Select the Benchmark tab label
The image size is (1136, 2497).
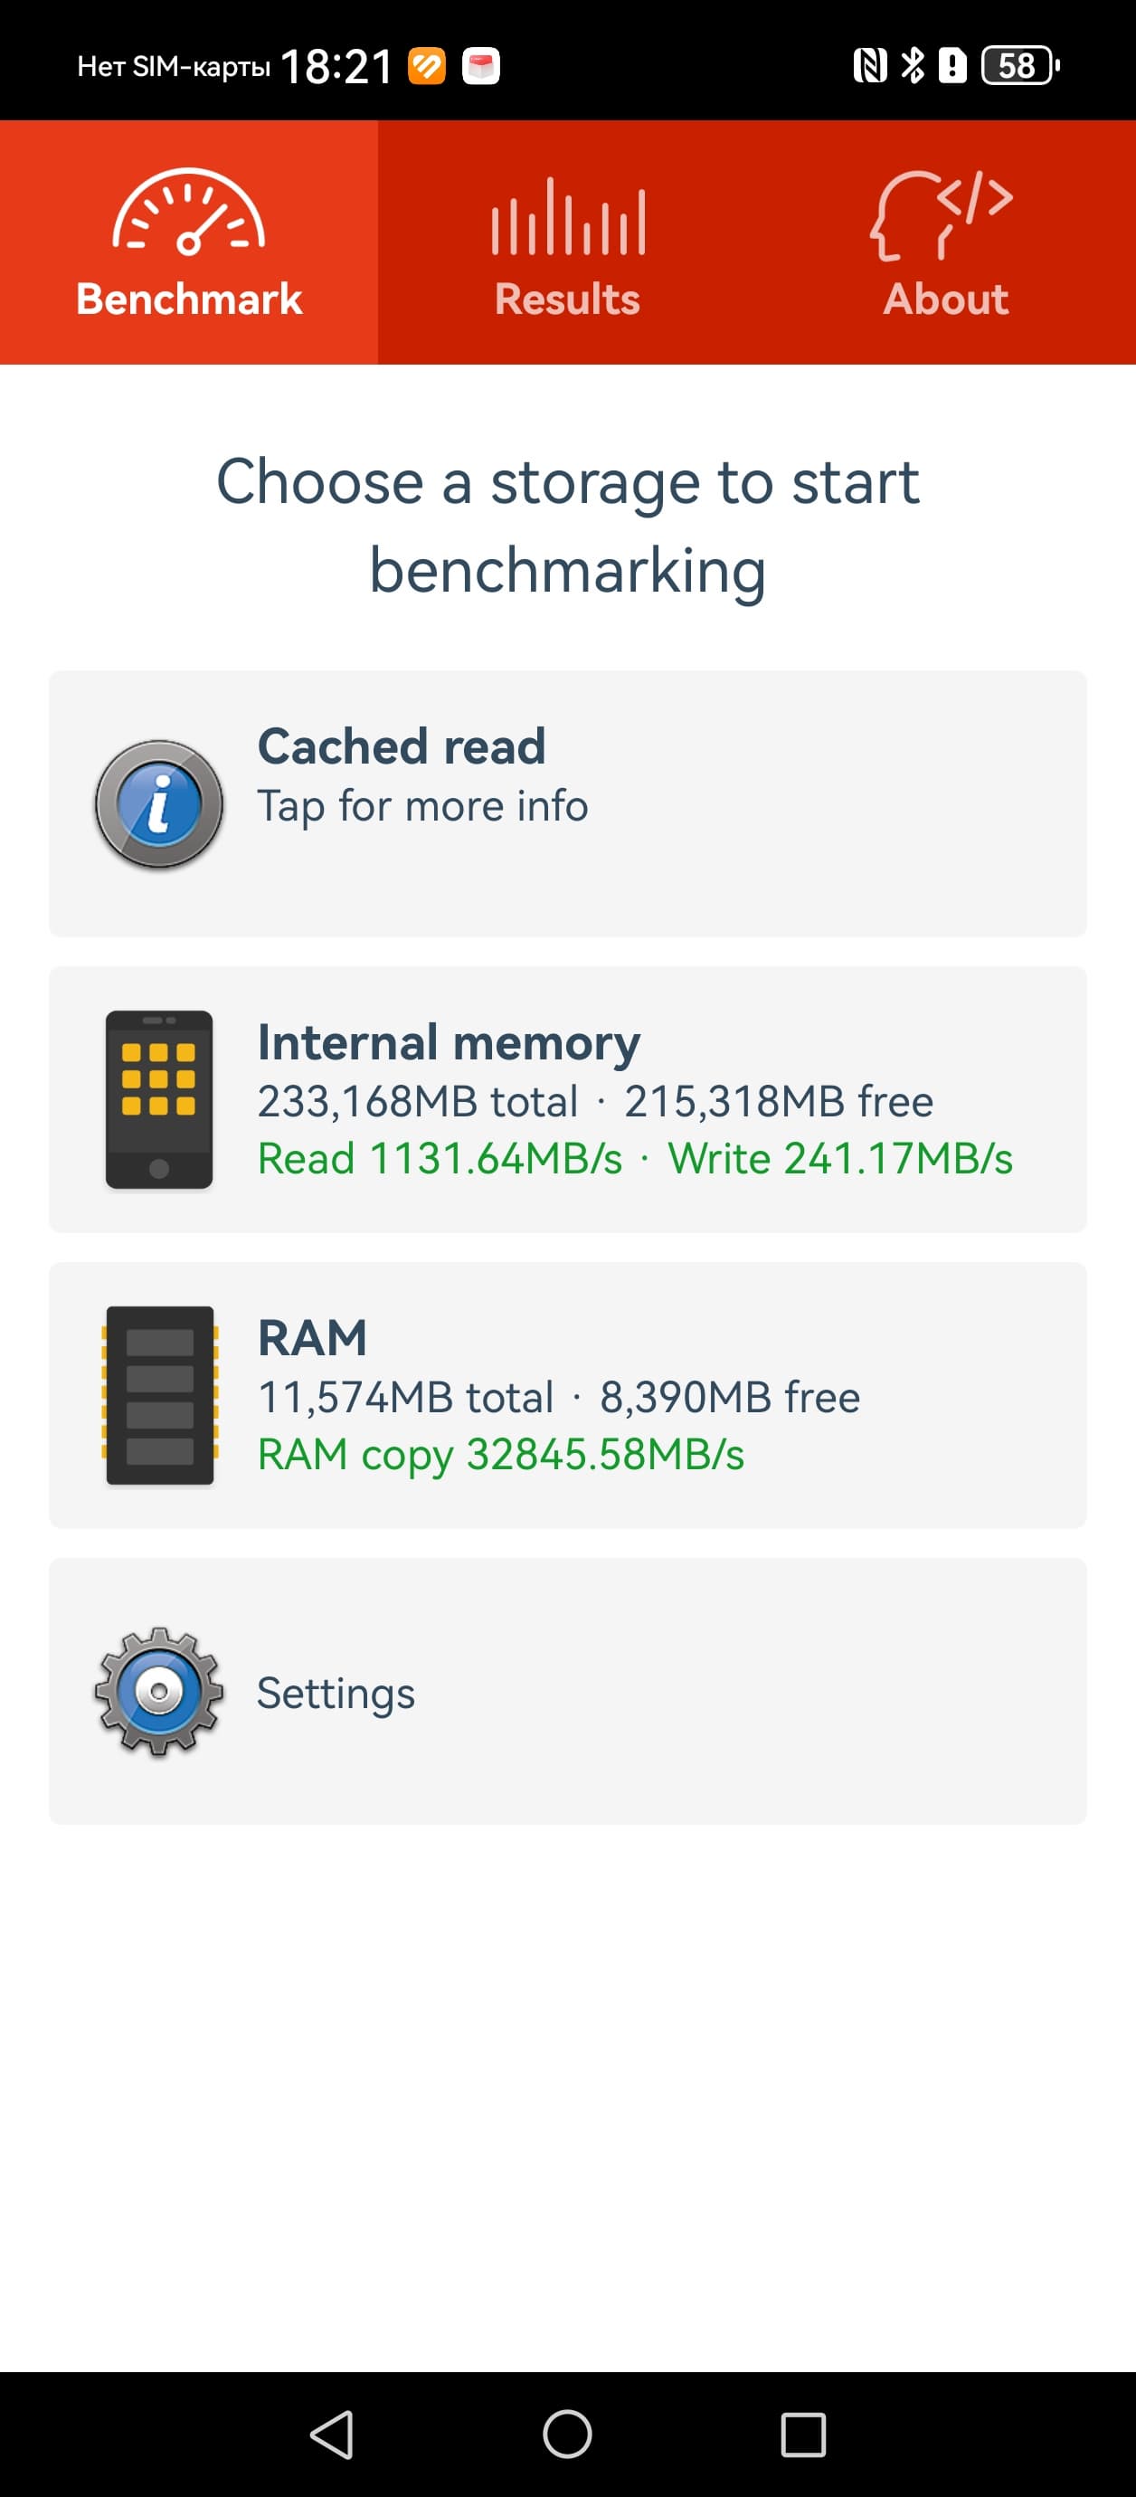coord(189,299)
